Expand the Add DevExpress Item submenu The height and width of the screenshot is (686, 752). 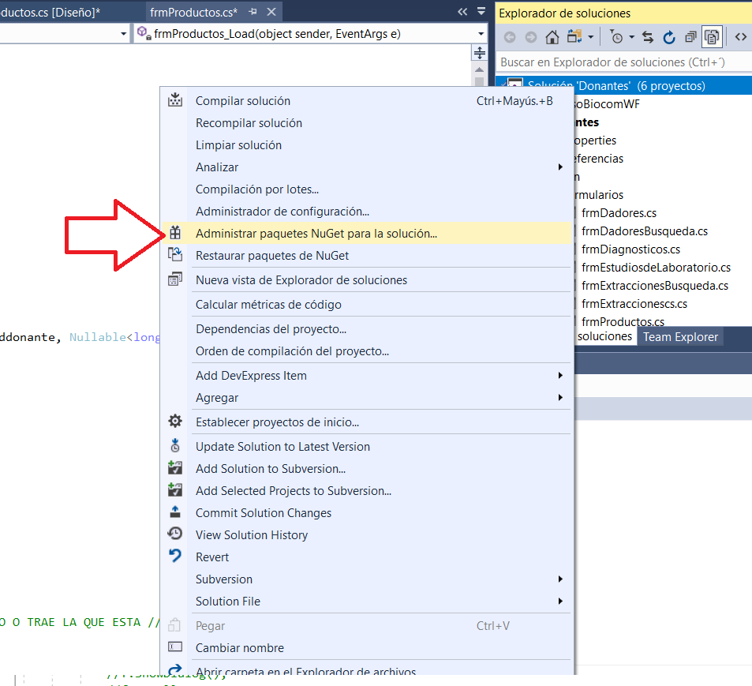(367, 376)
